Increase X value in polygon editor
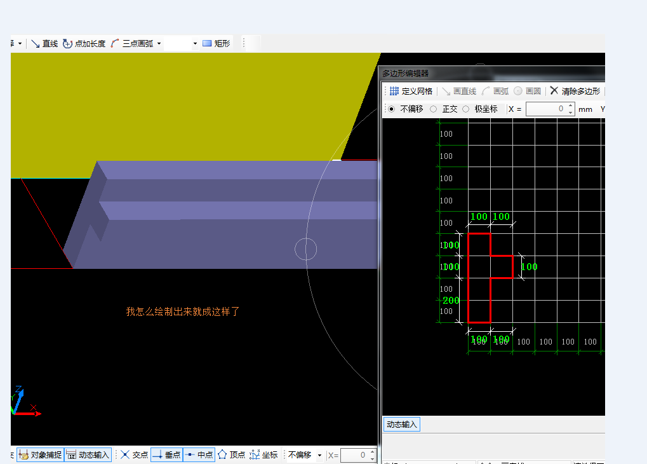 [571, 106]
